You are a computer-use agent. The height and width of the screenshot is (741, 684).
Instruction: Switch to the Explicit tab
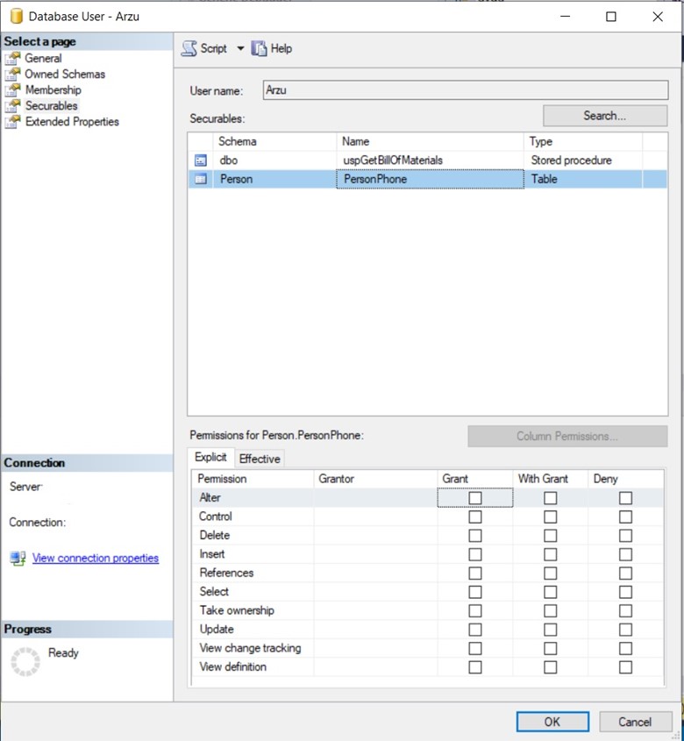click(210, 458)
